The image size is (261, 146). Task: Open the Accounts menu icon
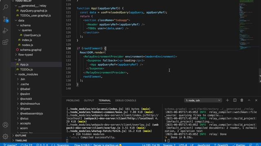[5, 125]
